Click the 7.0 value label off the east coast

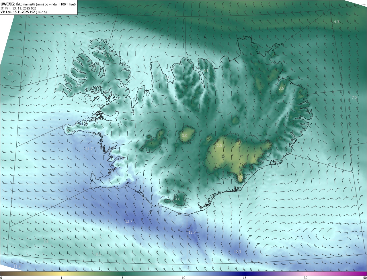(x=354, y=98)
